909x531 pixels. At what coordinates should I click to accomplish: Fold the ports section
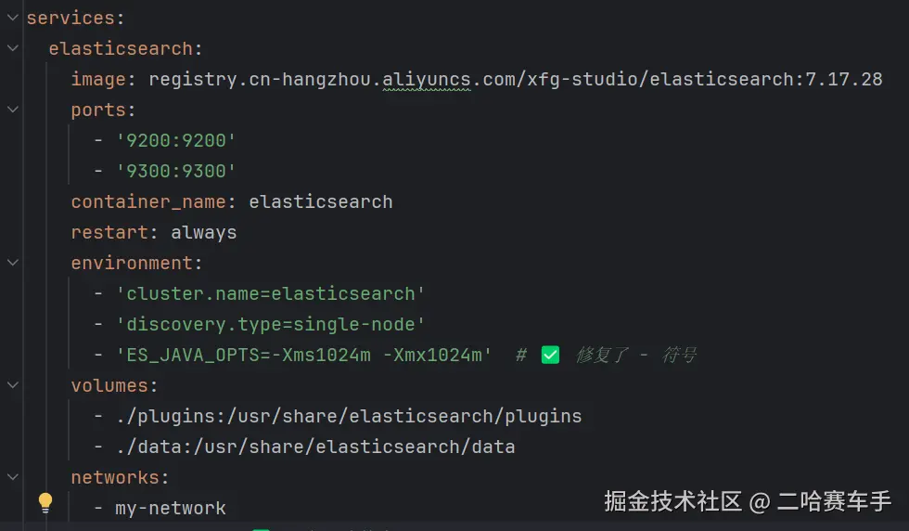point(12,110)
